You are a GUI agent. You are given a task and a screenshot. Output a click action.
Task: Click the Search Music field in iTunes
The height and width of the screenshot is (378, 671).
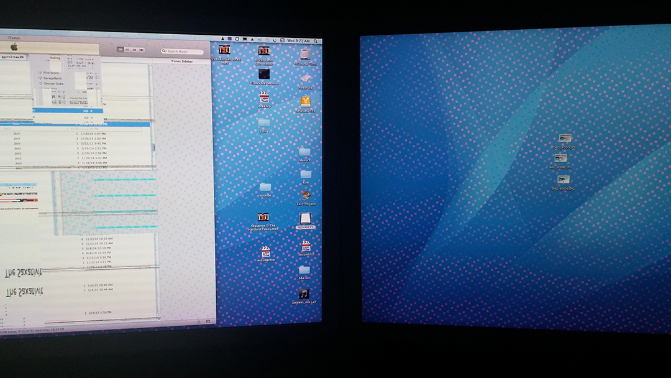(182, 51)
